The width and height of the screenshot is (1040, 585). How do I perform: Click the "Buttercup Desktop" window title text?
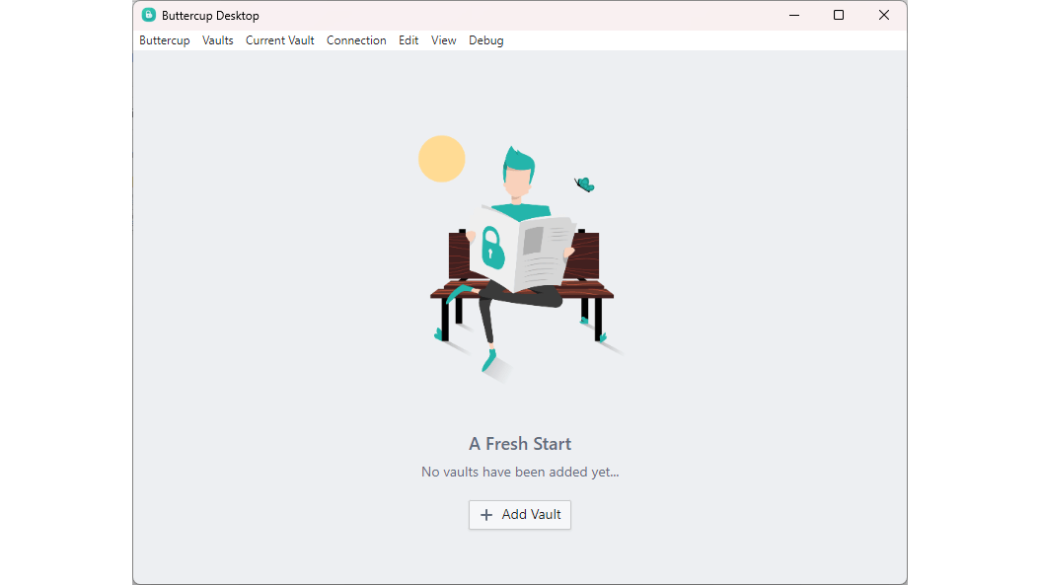210,15
